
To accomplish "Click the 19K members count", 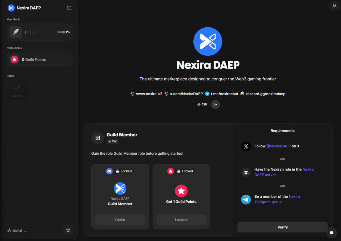I will click(x=202, y=104).
